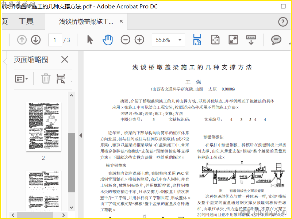Switch to the partially visible home 页 tab
292x219 pixels.
tap(4, 22)
